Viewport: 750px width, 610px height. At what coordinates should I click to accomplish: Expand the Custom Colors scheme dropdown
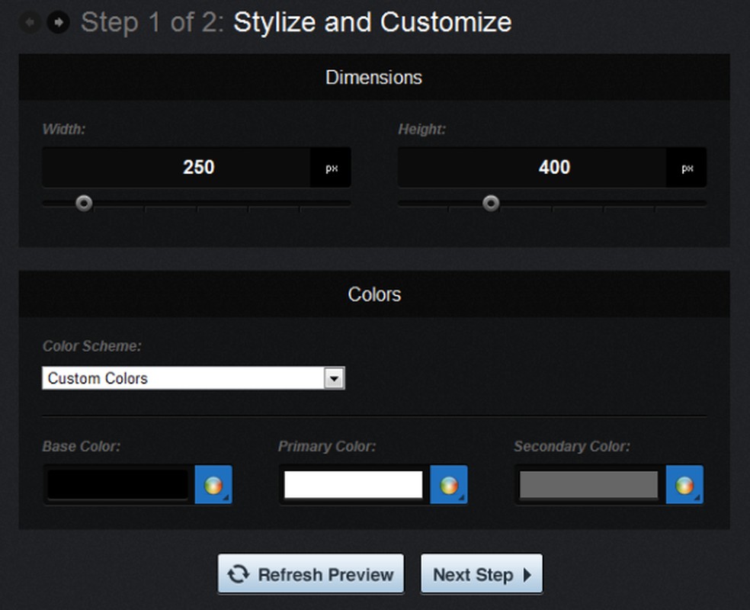click(334, 378)
